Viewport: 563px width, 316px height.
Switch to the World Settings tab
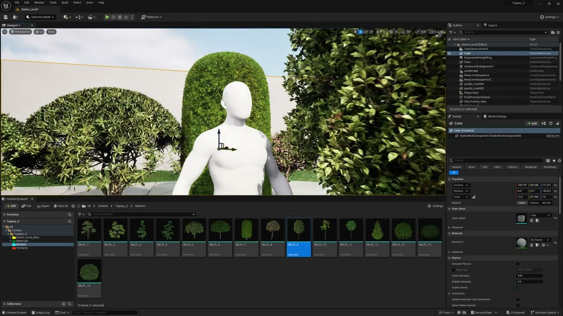click(x=494, y=116)
